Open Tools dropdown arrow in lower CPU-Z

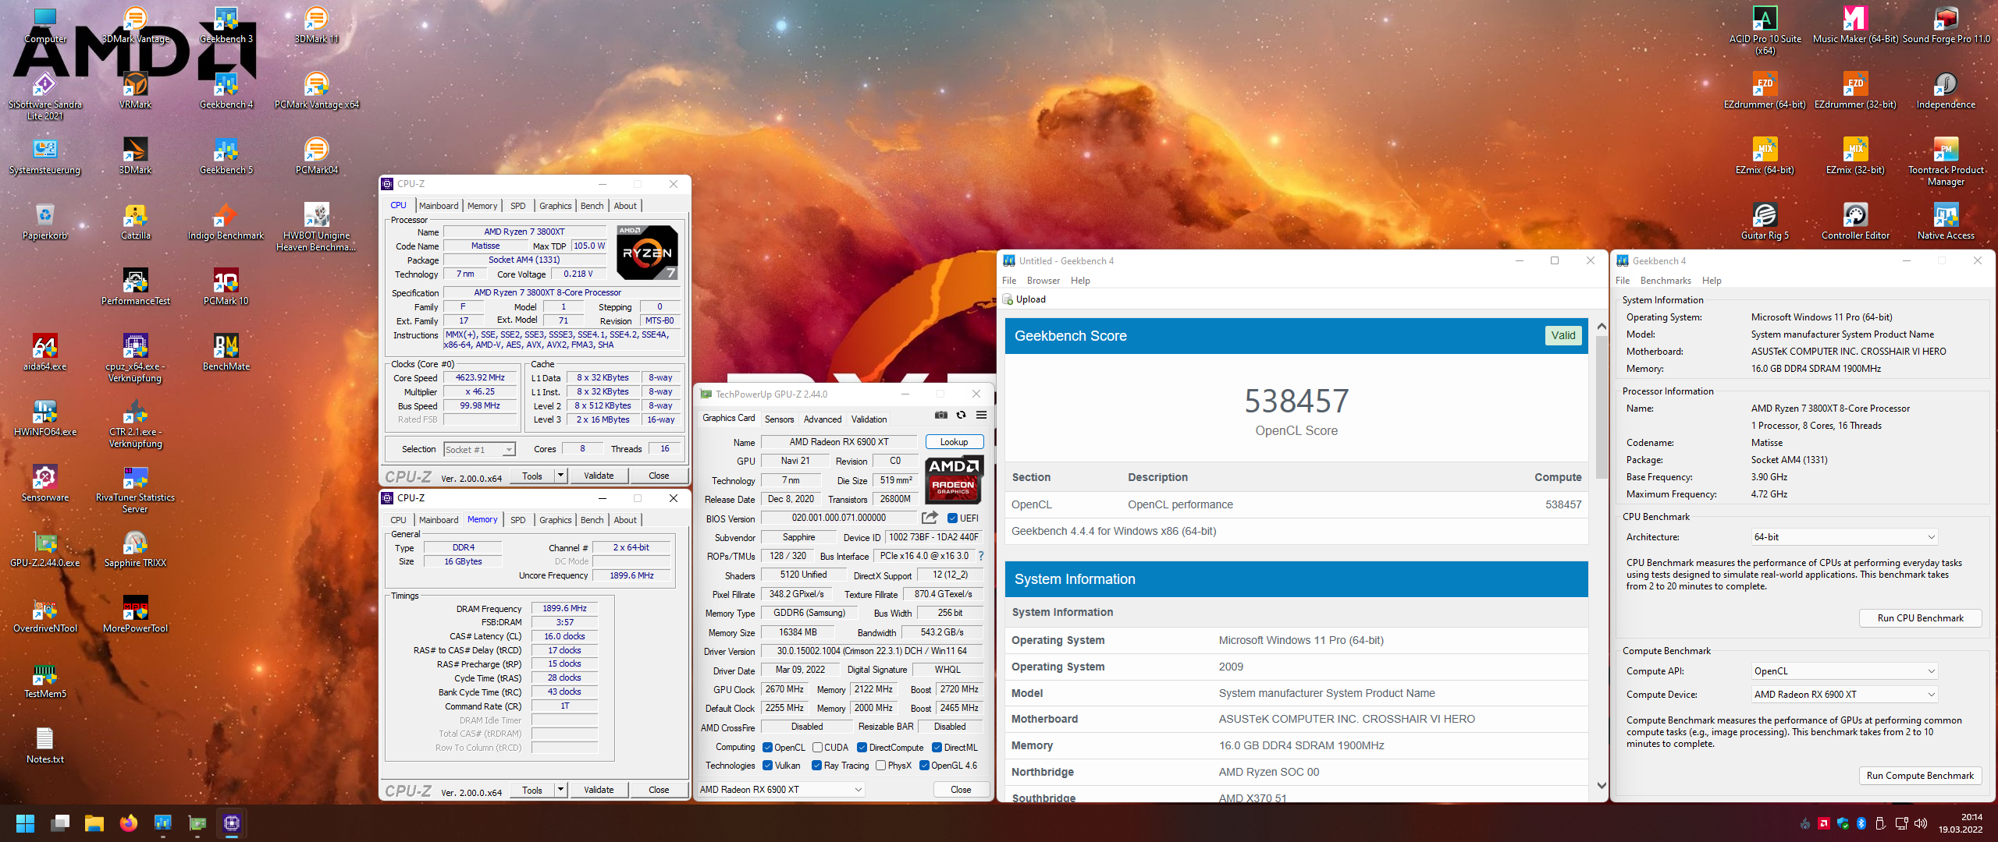click(560, 790)
